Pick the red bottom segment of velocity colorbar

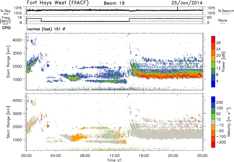pyautogui.click(x=213, y=145)
